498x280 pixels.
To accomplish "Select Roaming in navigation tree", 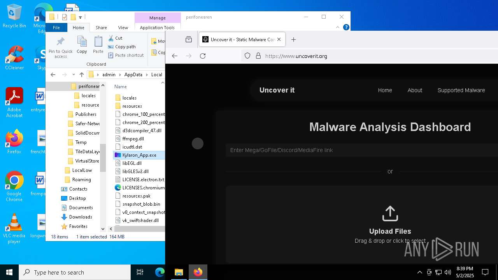I will [x=81, y=180].
